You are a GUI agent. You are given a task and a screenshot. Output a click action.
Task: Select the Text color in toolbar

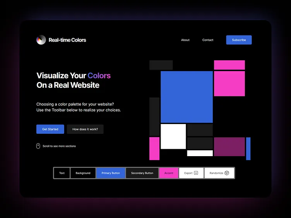coord(62,173)
